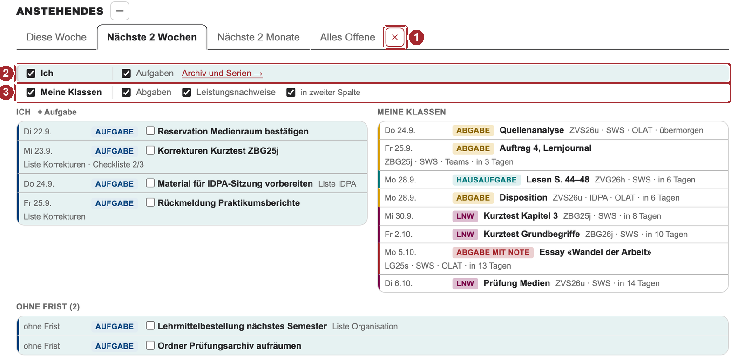Screen dimensions: 745x363
Task: Toggle the in zweiter Spalte option
Action: pyautogui.click(x=291, y=93)
